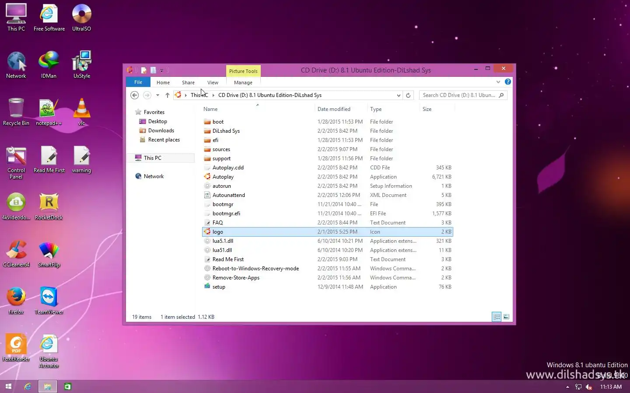Image resolution: width=630 pixels, height=393 pixels.
Task: Open the File menu tab
Action: (x=138, y=82)
